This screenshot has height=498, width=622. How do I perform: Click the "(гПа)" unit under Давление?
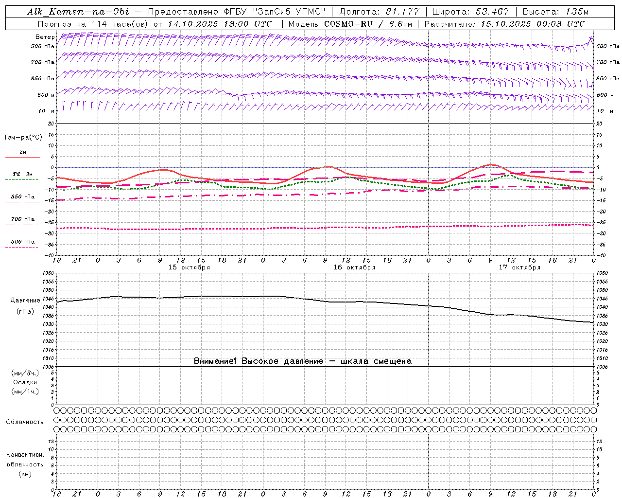click(x=25, y=312)
